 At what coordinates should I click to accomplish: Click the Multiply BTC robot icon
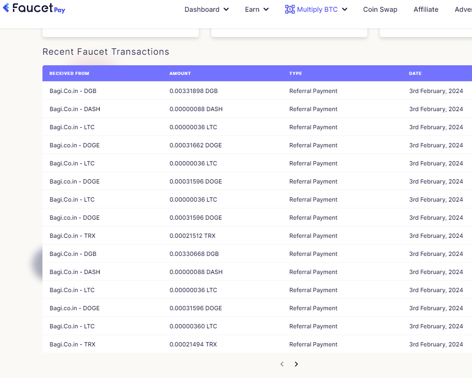[x=290, y=9]
